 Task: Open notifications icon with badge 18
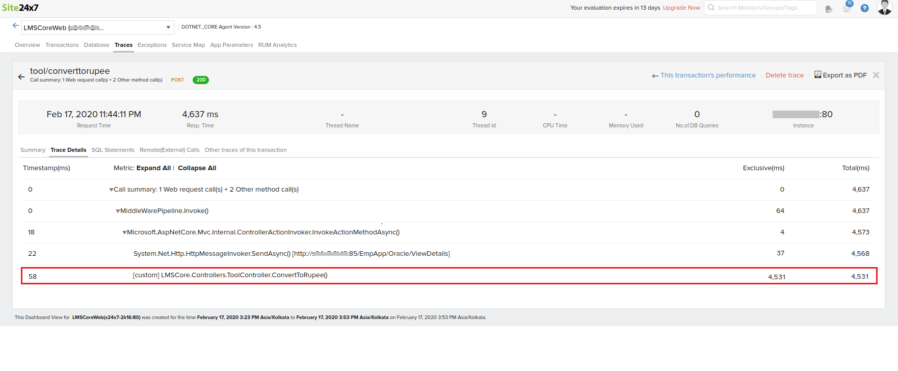coord(847,8)
